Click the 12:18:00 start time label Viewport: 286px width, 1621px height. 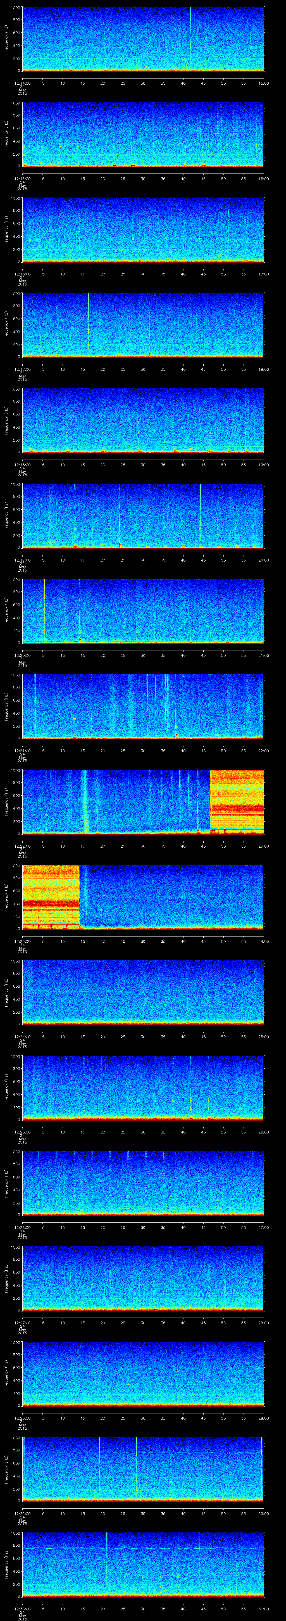[22, 464]
